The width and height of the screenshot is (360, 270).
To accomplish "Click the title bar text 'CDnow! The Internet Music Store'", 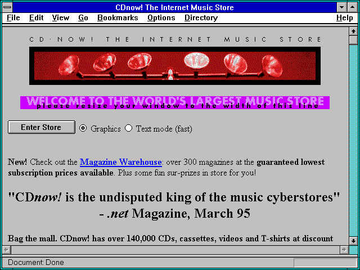I will pyautogui.click(x=174, y=7).
